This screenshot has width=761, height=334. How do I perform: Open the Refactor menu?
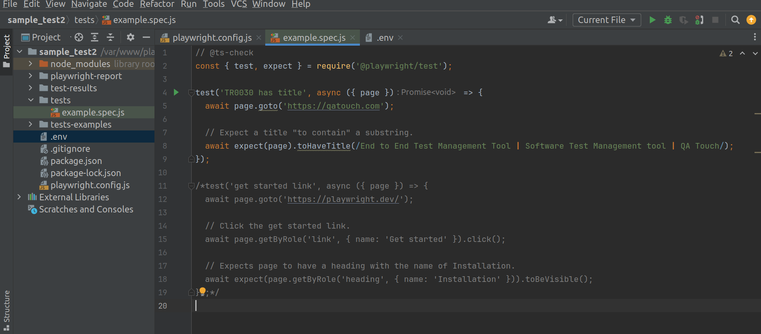pyautogui.click(x=157, y=4)
